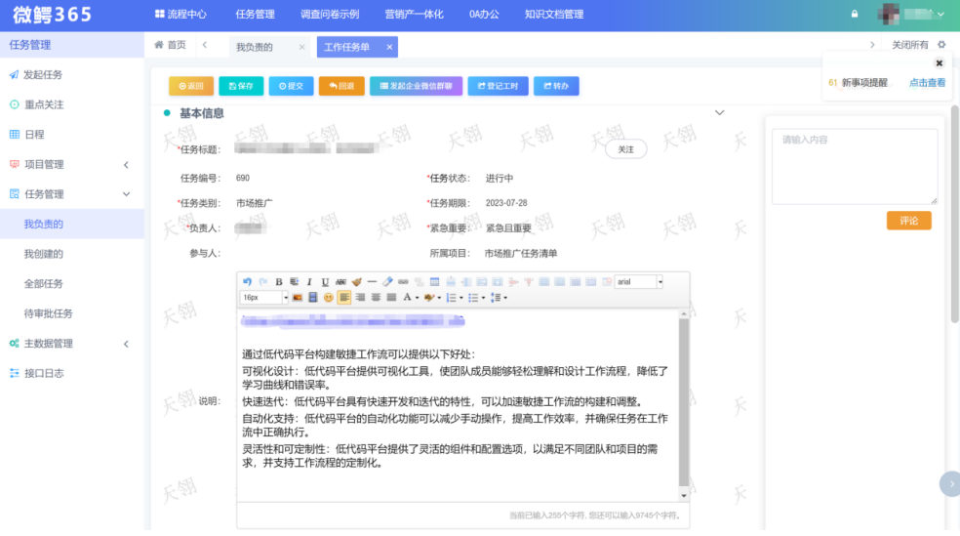
Task: Click the 保存 button
Action: 241,86
